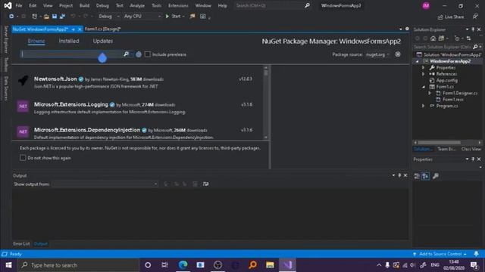
Task: Open the Any CPU platform dropdown
Action: tap(142, 17)
